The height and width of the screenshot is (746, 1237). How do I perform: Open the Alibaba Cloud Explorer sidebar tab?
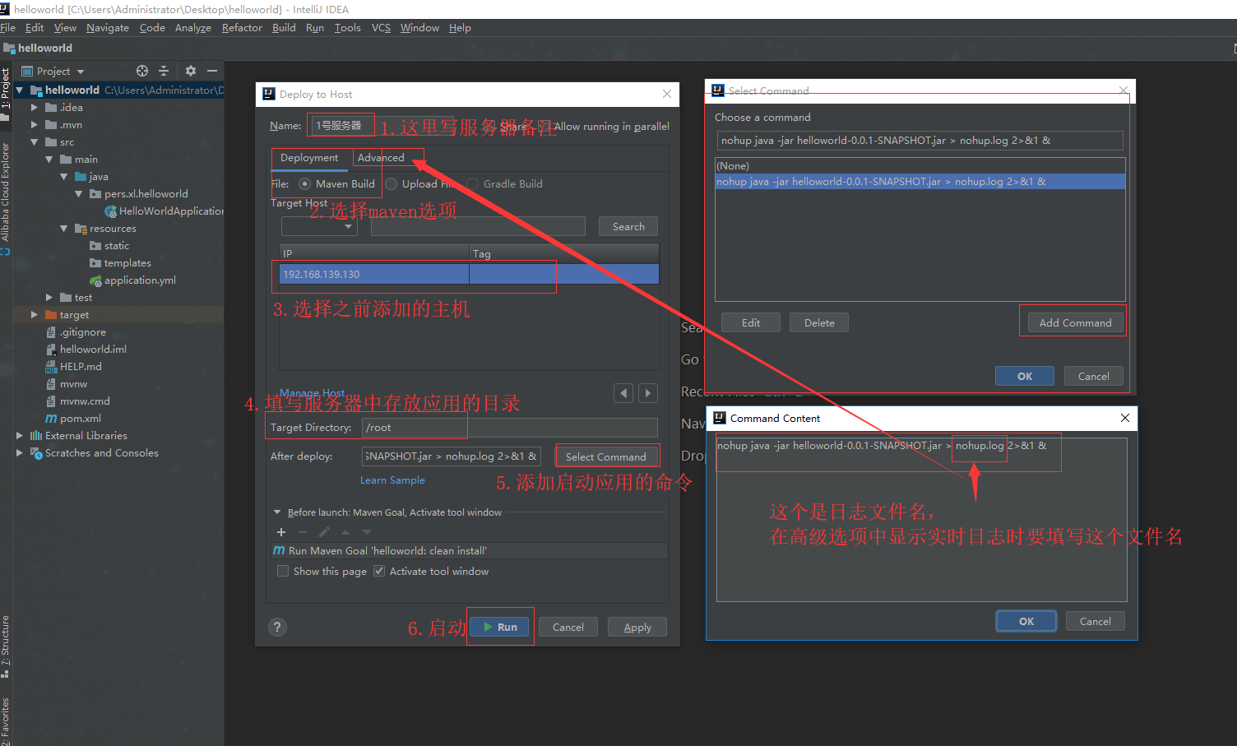[x=6, y=198]
